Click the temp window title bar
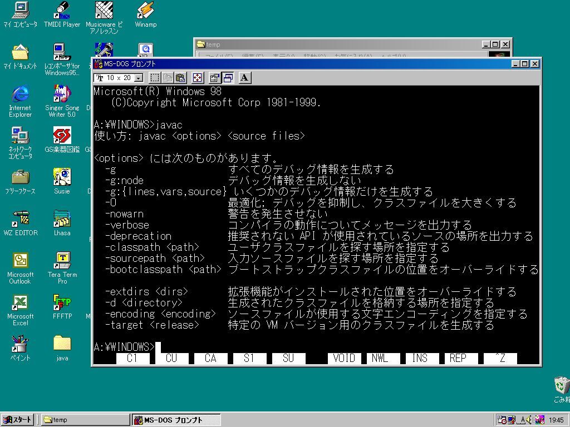The height and width of the screenshot is (427, 570). pyautogui.click(x=338, y=44)
